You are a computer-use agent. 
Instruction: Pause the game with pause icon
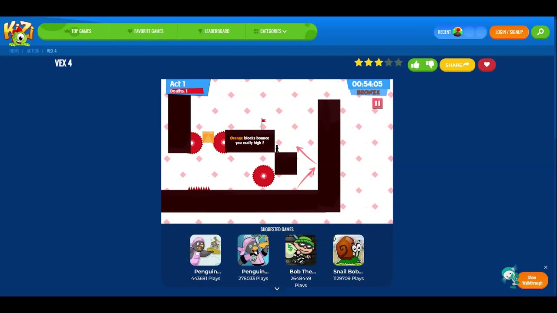377,103
